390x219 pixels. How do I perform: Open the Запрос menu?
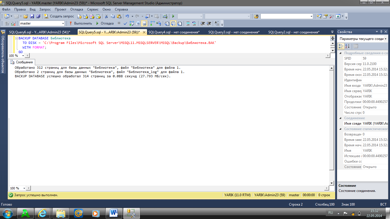pyautogui.click(x=45, y=9)
